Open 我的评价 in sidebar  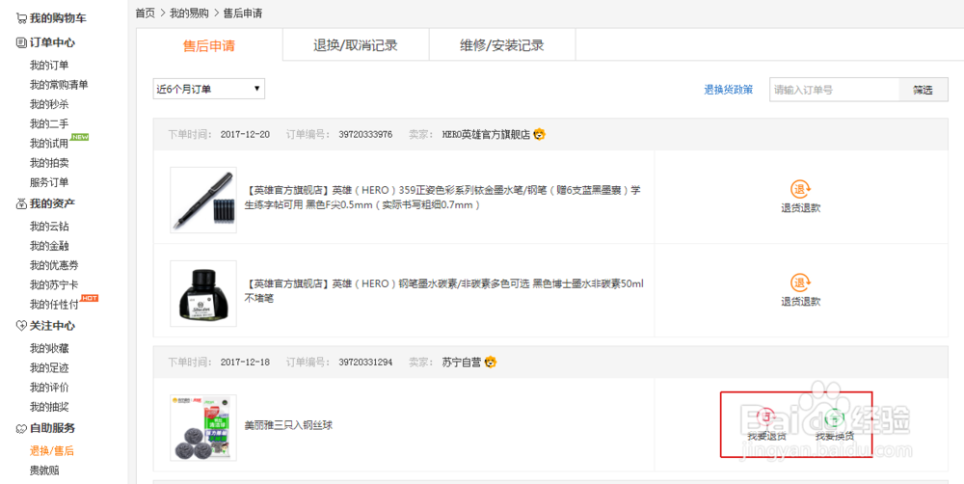click(x=49, y=388)
